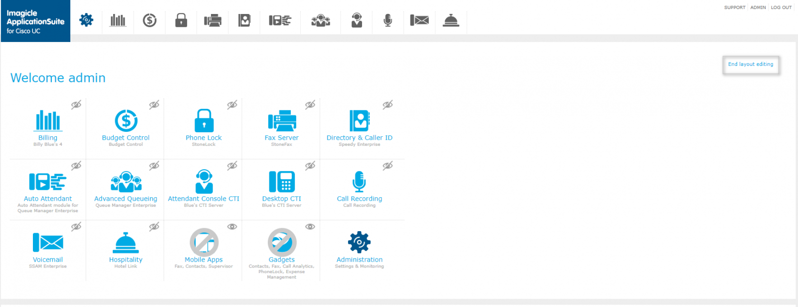The width and height of the screenshot is (798, 307).
Task: Open Auto Attendant icon in top toolbar
Action: click(x=280, y=20)
